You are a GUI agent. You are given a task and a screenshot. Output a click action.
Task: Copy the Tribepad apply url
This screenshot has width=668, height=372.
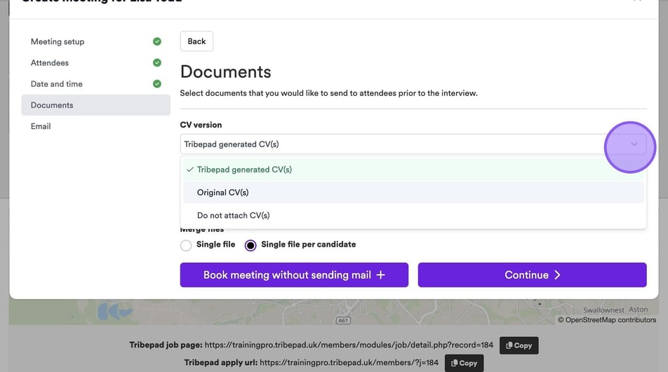point(464,363)
